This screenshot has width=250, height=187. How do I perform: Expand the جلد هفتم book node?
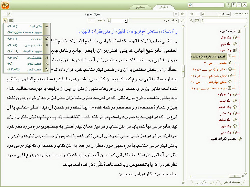pos(235,113)
